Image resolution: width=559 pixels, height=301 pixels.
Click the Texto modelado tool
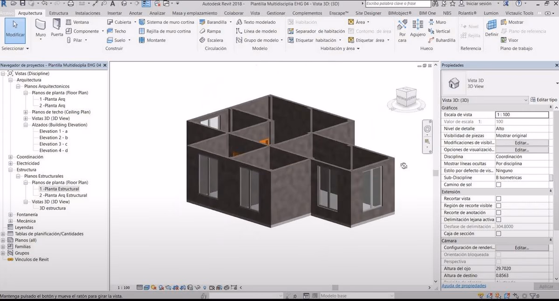(x=256, y=22)
